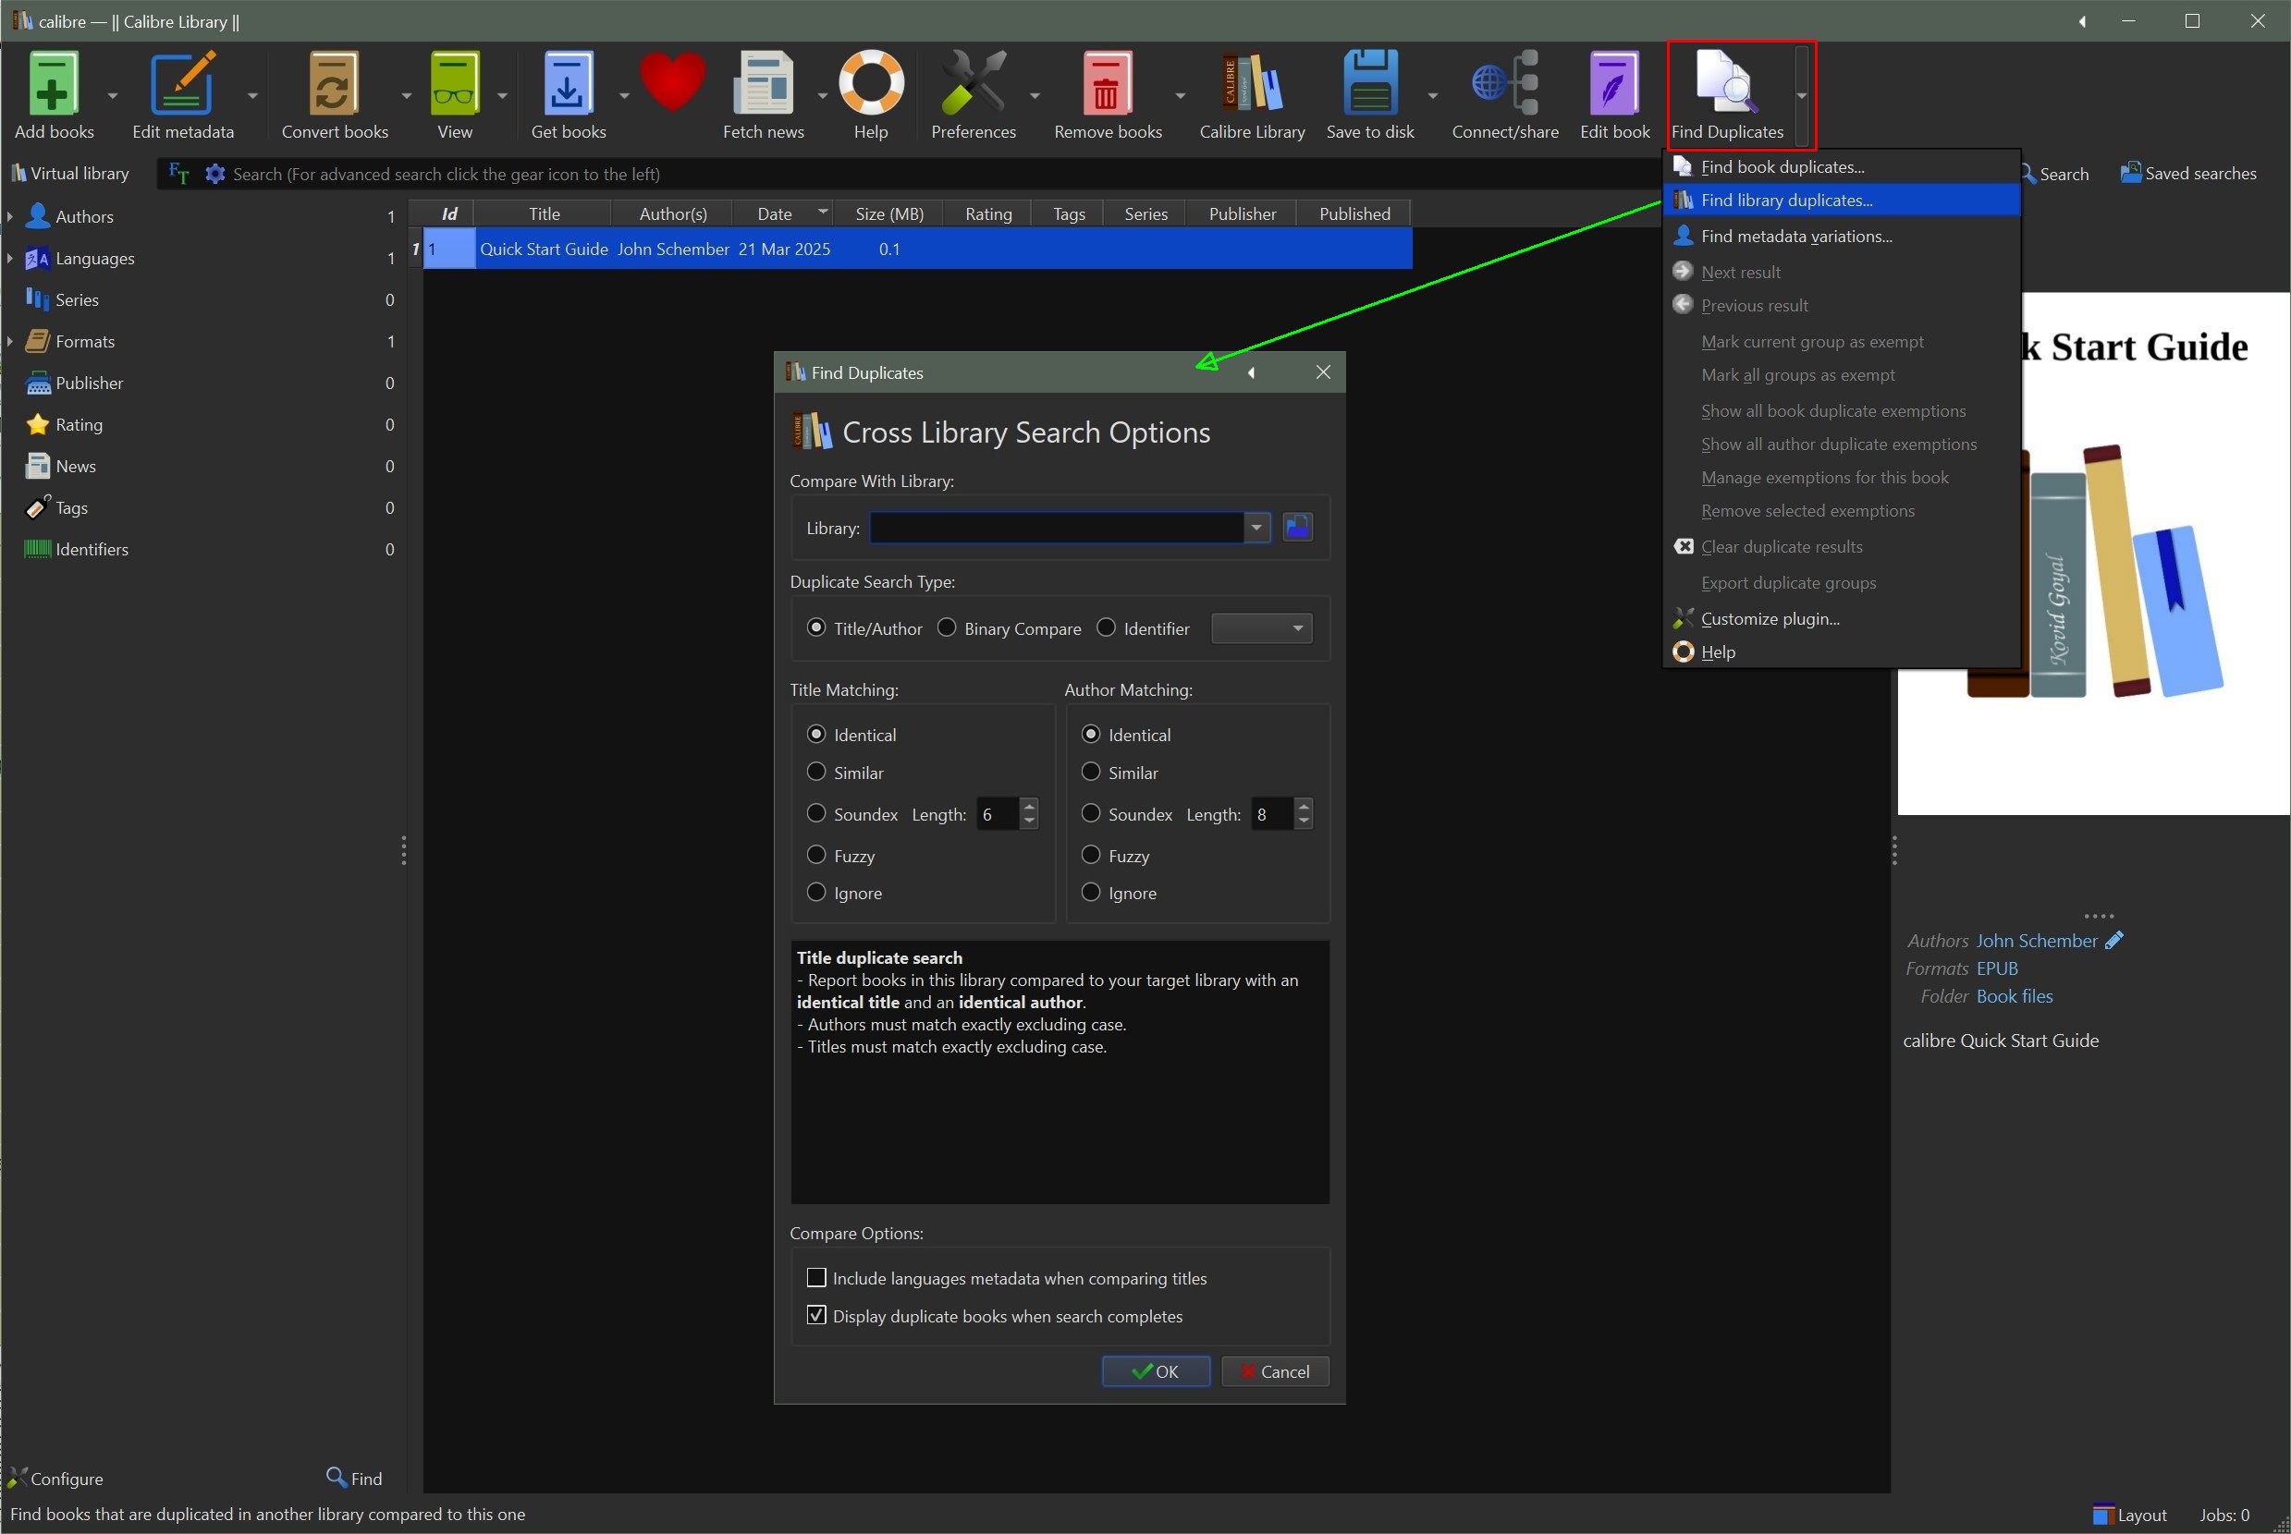Click the Get books icon
2291x1534 pixels.
click(568, 95)
